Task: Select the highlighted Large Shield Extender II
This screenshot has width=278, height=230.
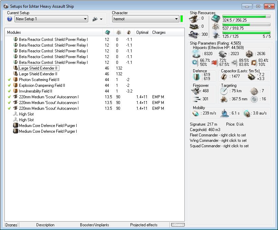Action: pos(95,68)
